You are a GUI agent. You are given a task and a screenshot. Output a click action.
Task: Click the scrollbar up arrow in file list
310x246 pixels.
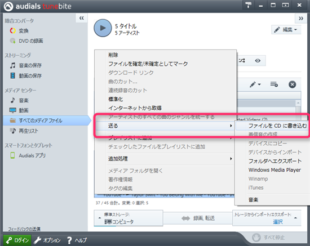(x=298, y=103)
